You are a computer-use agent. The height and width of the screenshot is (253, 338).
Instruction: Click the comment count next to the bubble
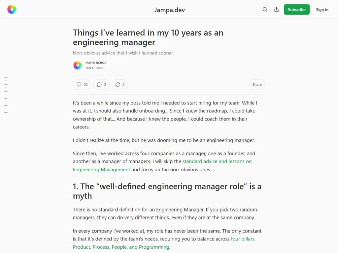pyautogui.click(x=104, y=84)
